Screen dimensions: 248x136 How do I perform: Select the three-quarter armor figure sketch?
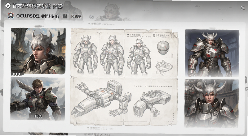(139, 57)
